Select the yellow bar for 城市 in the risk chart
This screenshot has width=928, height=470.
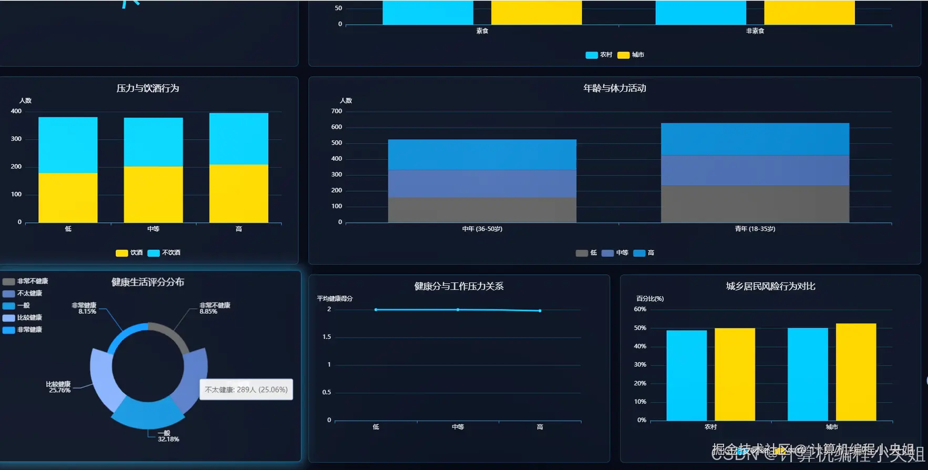[856, 372]
